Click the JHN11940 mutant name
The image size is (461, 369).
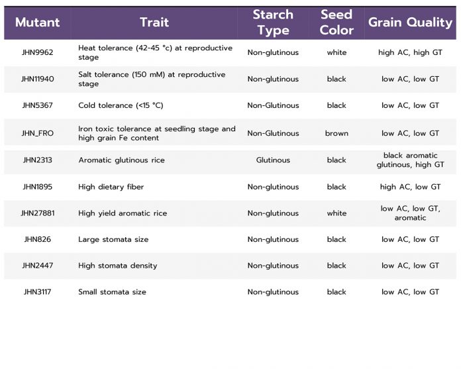pyautogui.click(x=37, y=79)
